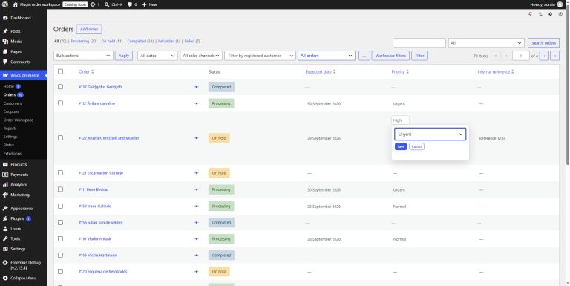Click the Apply bulk action button
The height and width of the screenshot is (286, 570).
click(x=124, y=56)
